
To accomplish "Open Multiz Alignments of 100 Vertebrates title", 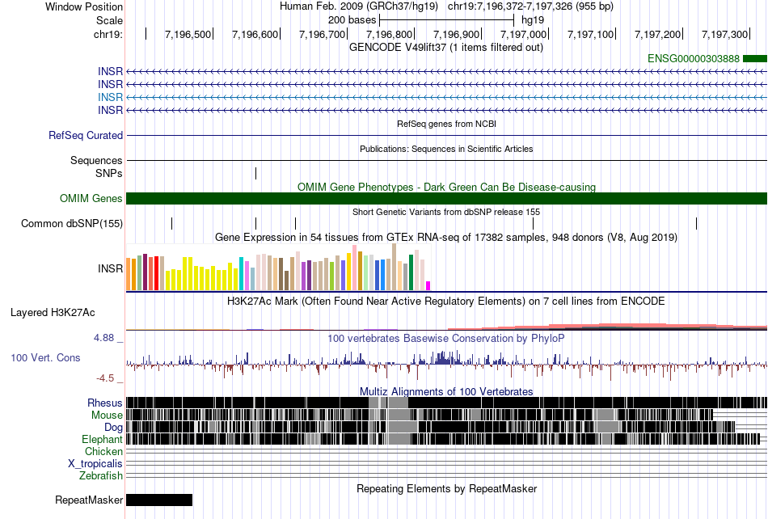I will [x=446, y=392].
